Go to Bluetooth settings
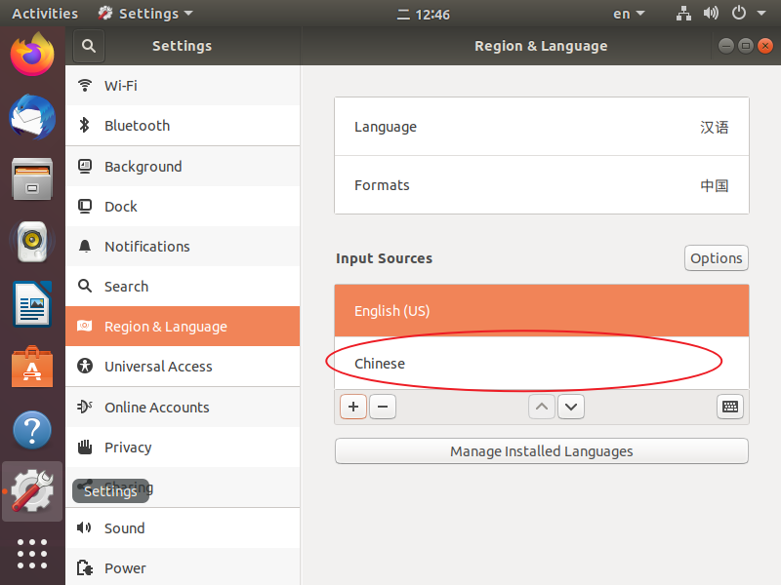 [x=183, y=126]
